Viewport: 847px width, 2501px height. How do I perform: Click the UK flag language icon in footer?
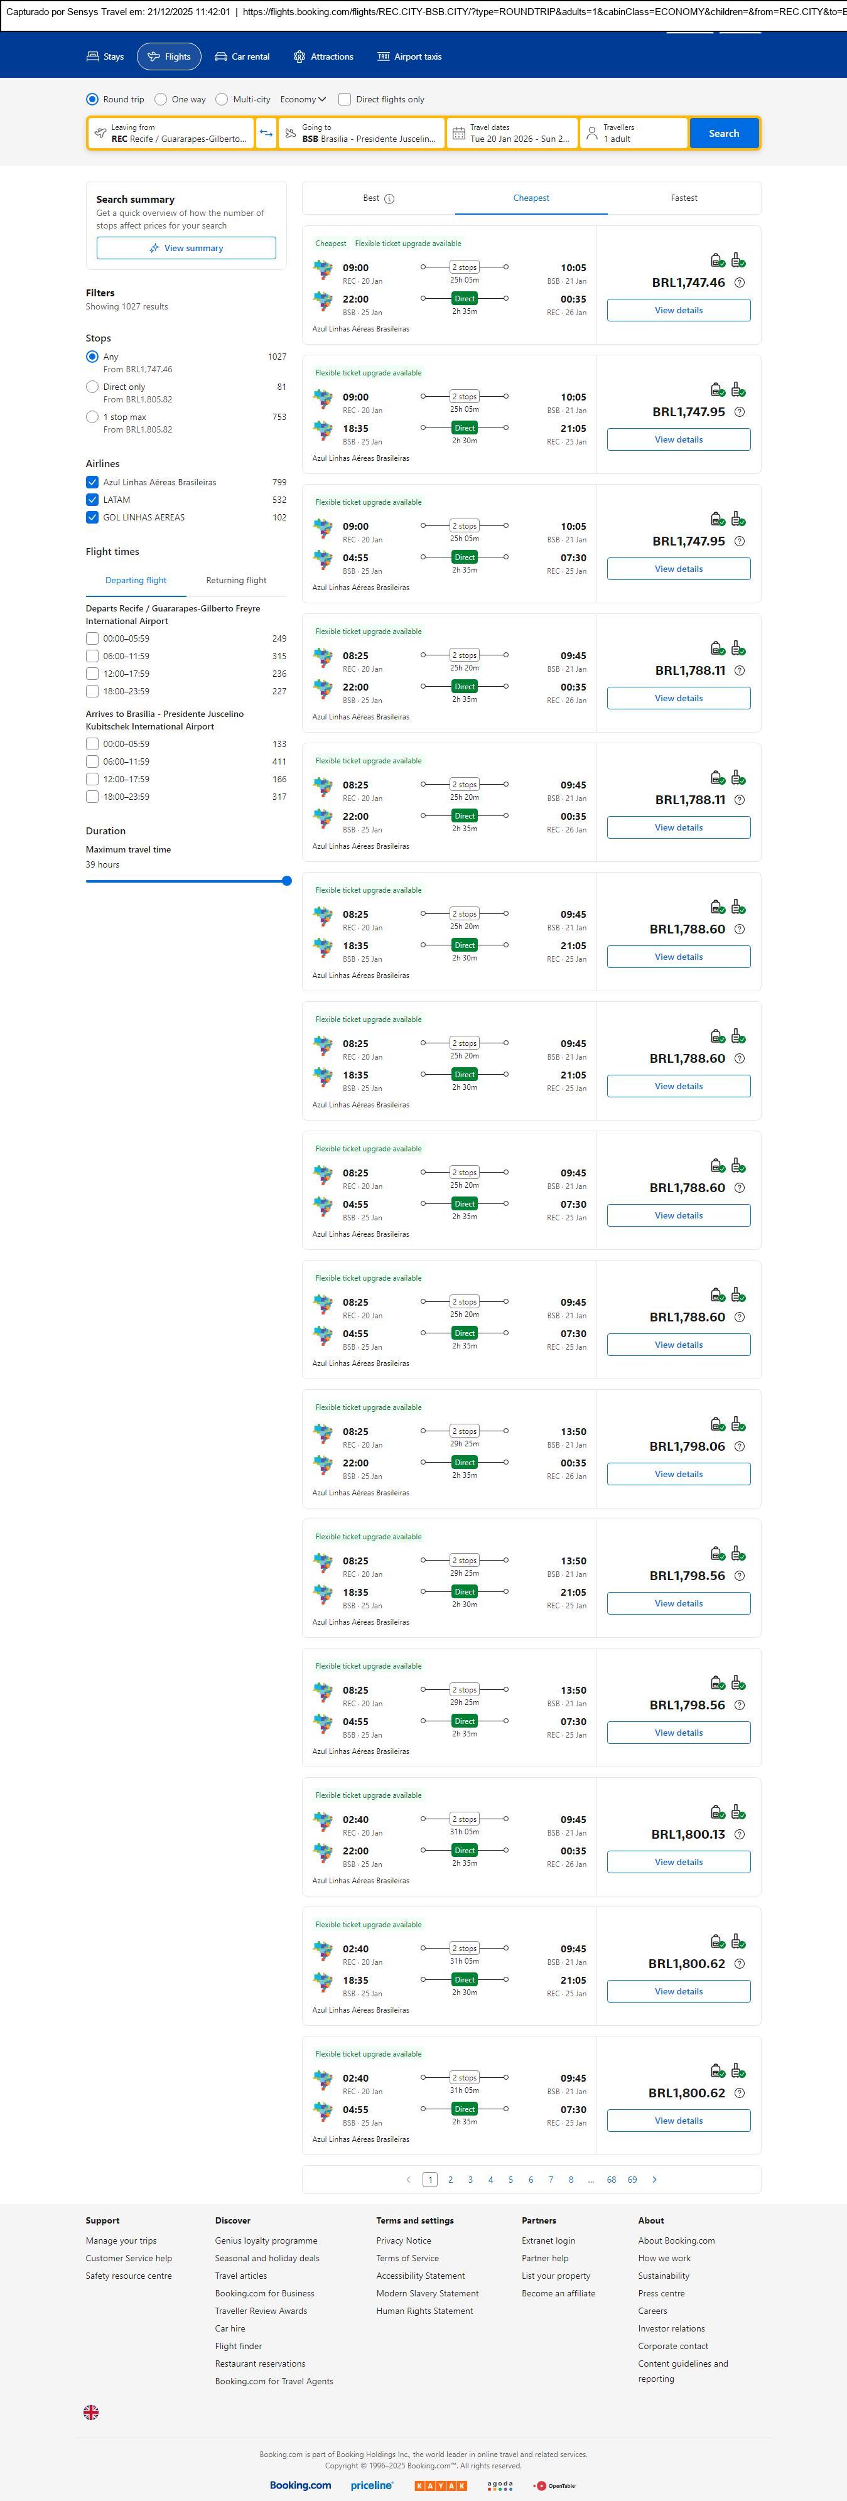click(x=91, y=2412)
